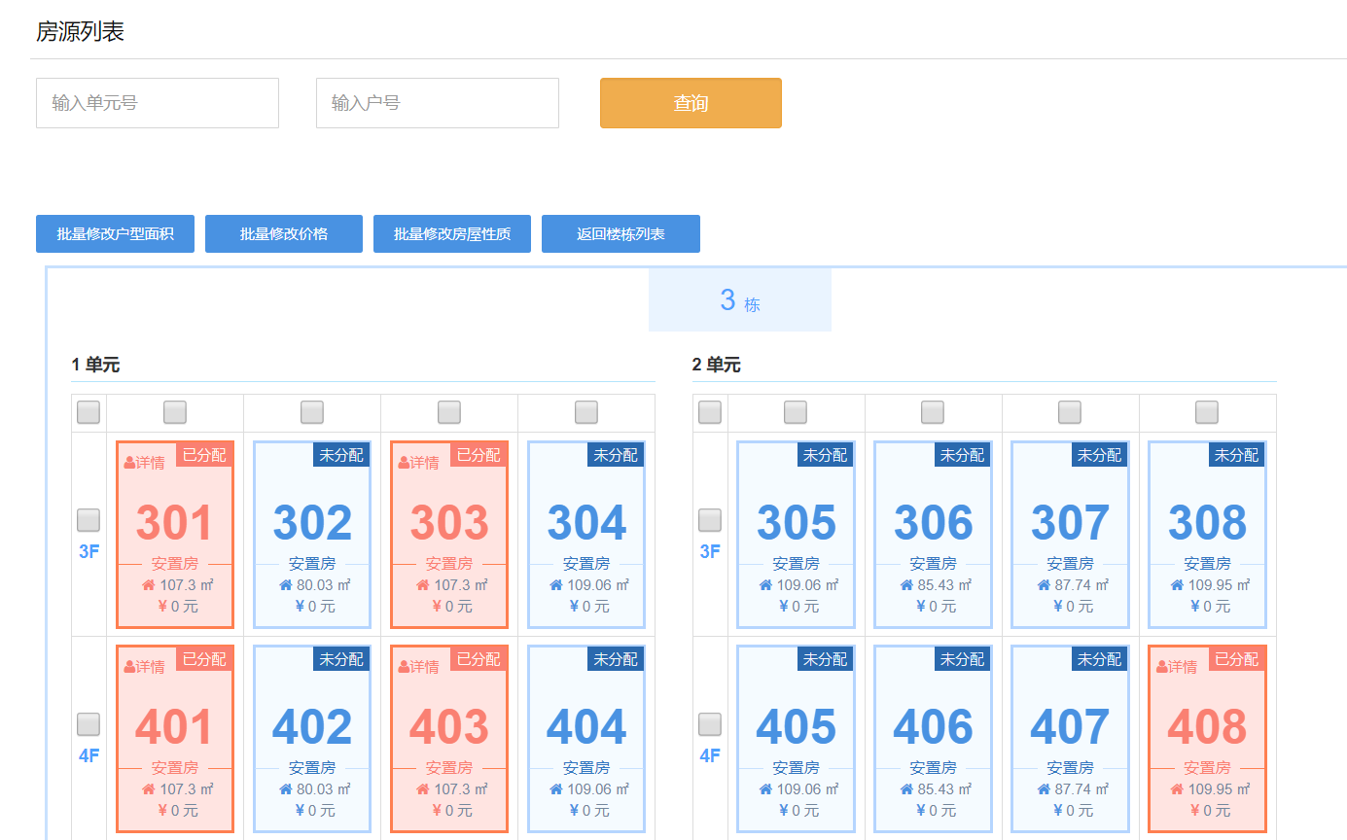Click house area icon on room 408

pyautogui.click(x=1177, y=789)
